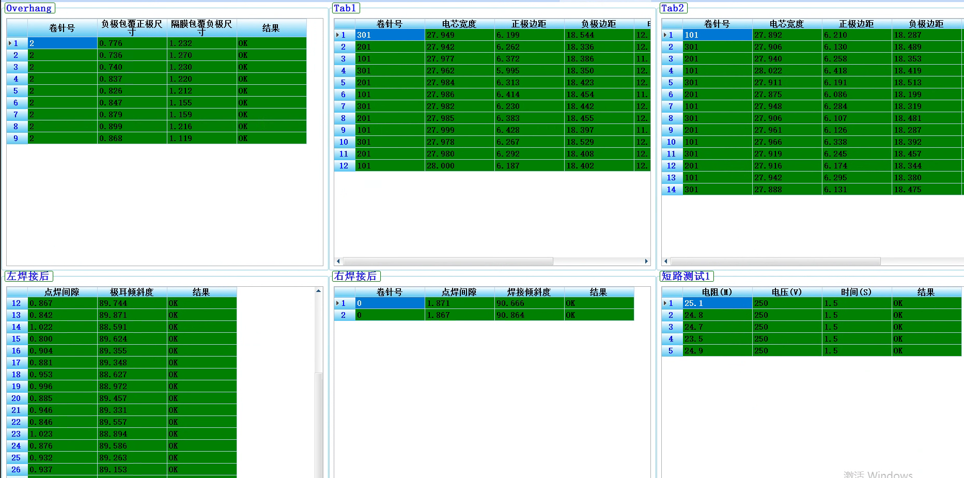Select 左焊接后 cell with value 88.627
This screenshot has width=964, height=478.
click(x=132, y=375)
